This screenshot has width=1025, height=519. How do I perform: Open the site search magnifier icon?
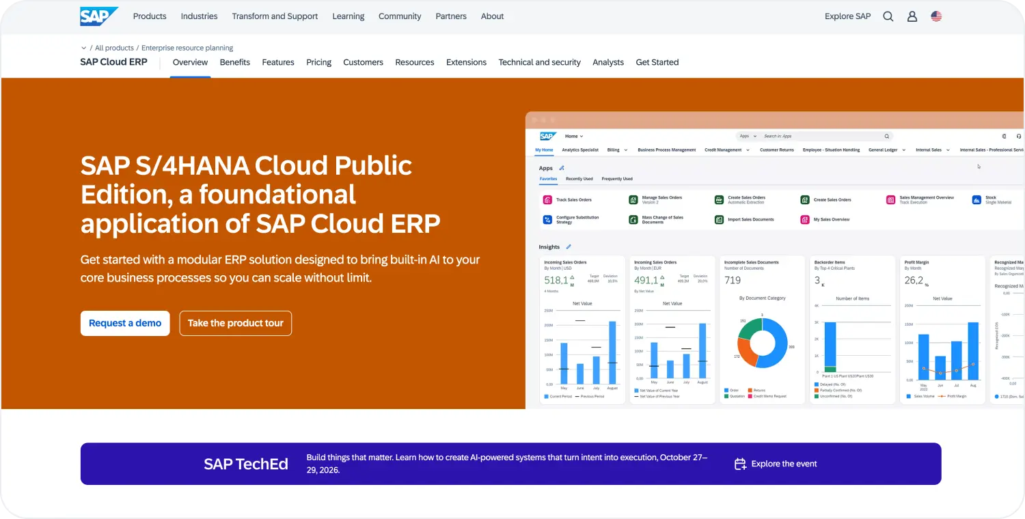[888, 16]
